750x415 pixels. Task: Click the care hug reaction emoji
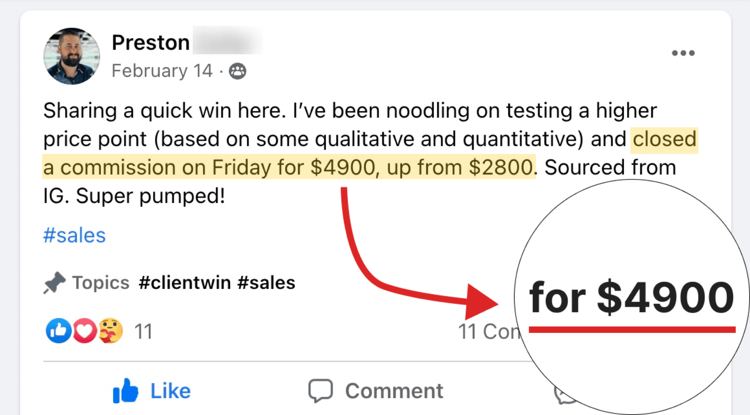110,331
